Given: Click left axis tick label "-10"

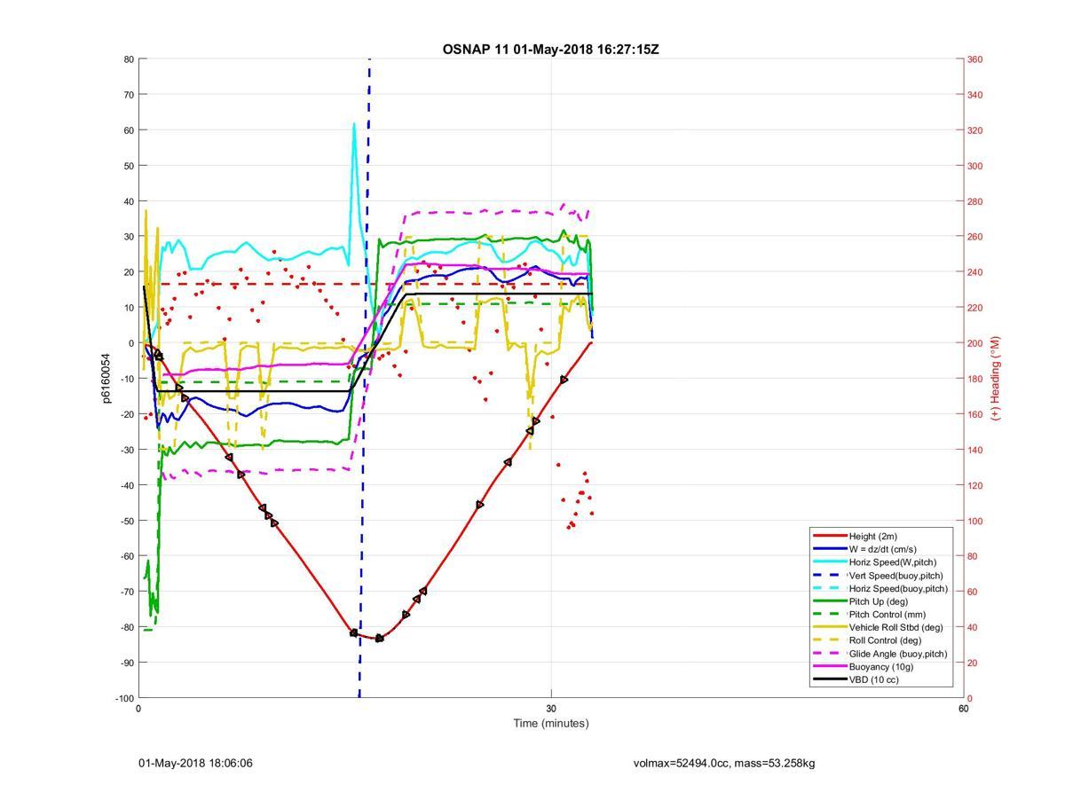Looking at the screenshot, I should (127, 379).
